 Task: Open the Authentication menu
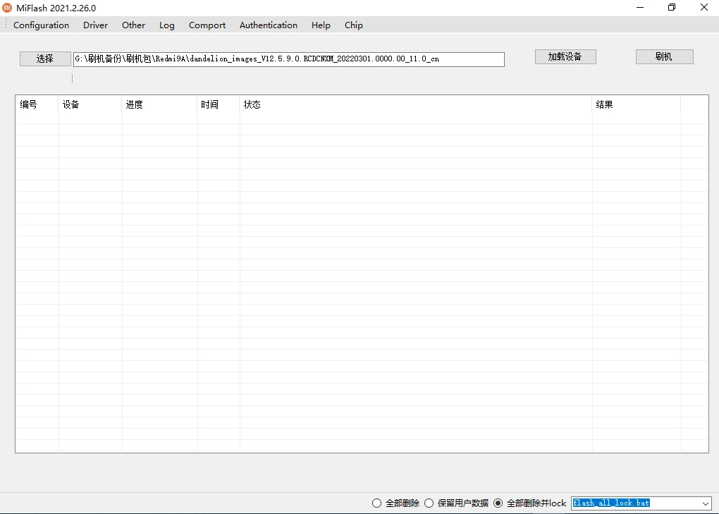click(269, 25)
